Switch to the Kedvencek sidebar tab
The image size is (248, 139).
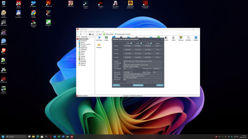(x=84, y=37)
